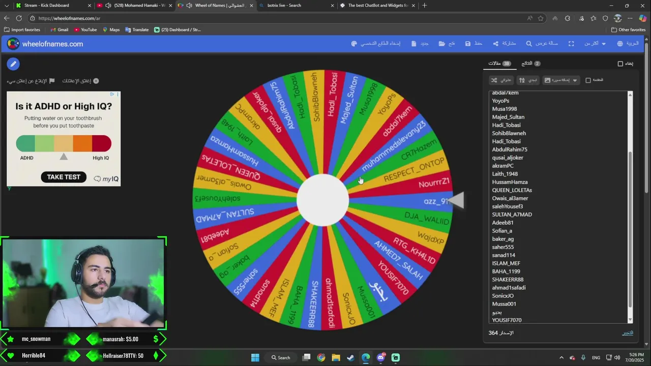Mute the Mohamed Hamaki YouTube tab
Image resolution: width=651 pixels, height=366 pixels.
108,5
